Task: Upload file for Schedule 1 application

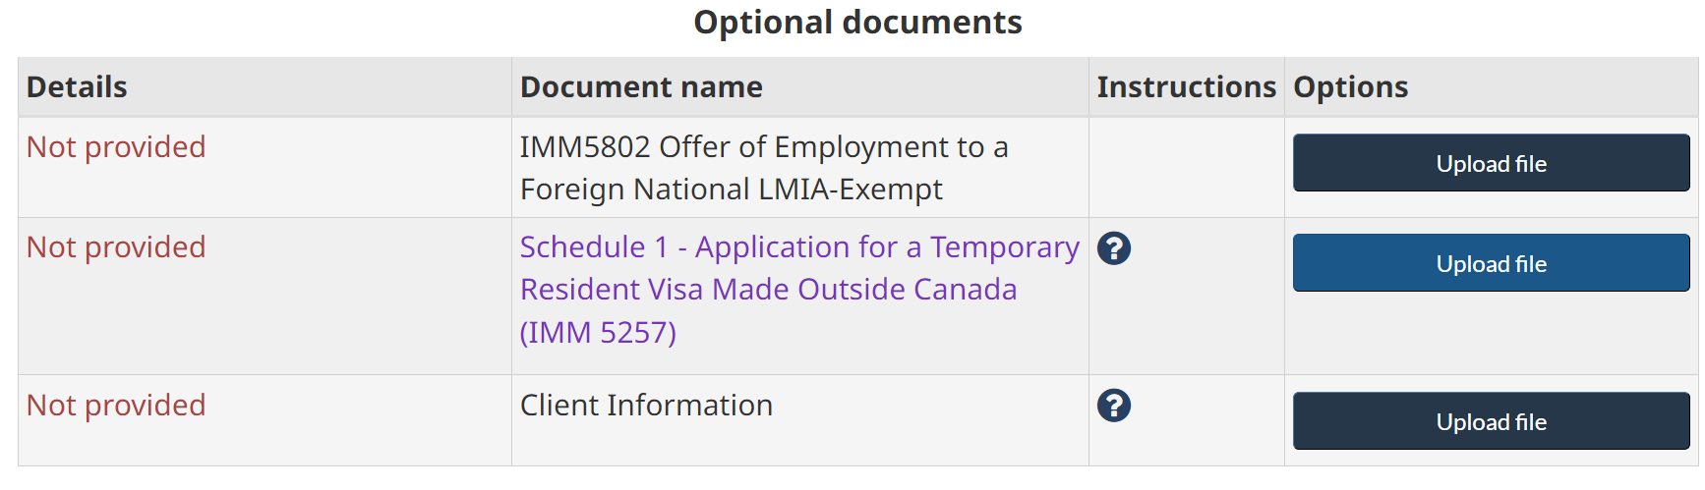Action: point(1491,263)
